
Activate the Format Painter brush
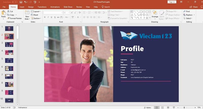click(8, 18)
